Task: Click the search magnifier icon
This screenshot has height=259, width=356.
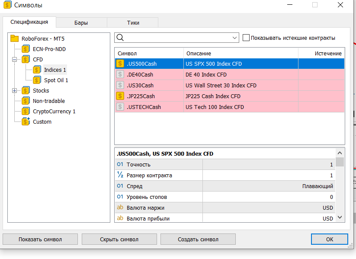Action: coord(120,38)
